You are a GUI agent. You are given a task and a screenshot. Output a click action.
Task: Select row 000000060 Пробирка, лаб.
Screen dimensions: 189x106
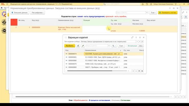click(104, 67)
